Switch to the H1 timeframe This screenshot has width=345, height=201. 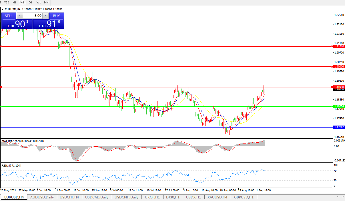point(14,2)
